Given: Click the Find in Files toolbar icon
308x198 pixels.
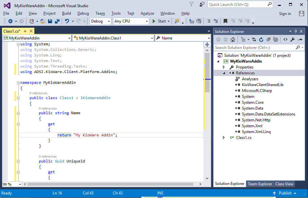Looking at the screenshot, I should click(x=177, y=21).
